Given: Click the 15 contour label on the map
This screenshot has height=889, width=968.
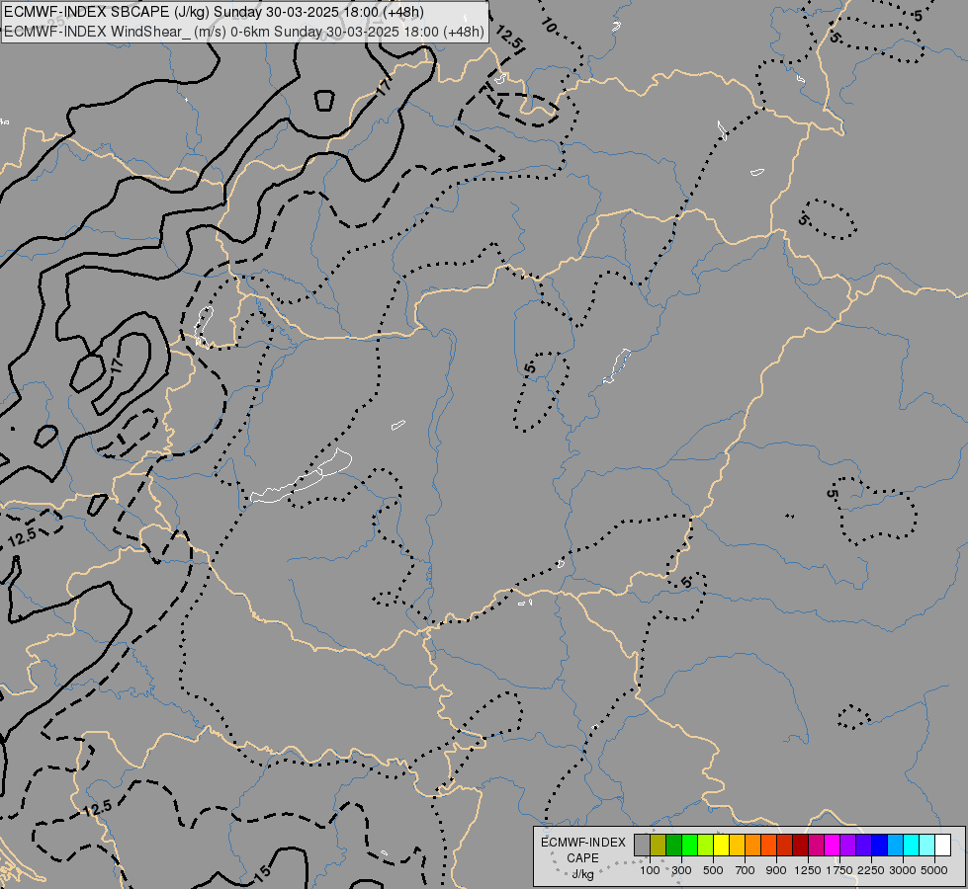Looking at the screenshot, I should [x=262, y=872].
